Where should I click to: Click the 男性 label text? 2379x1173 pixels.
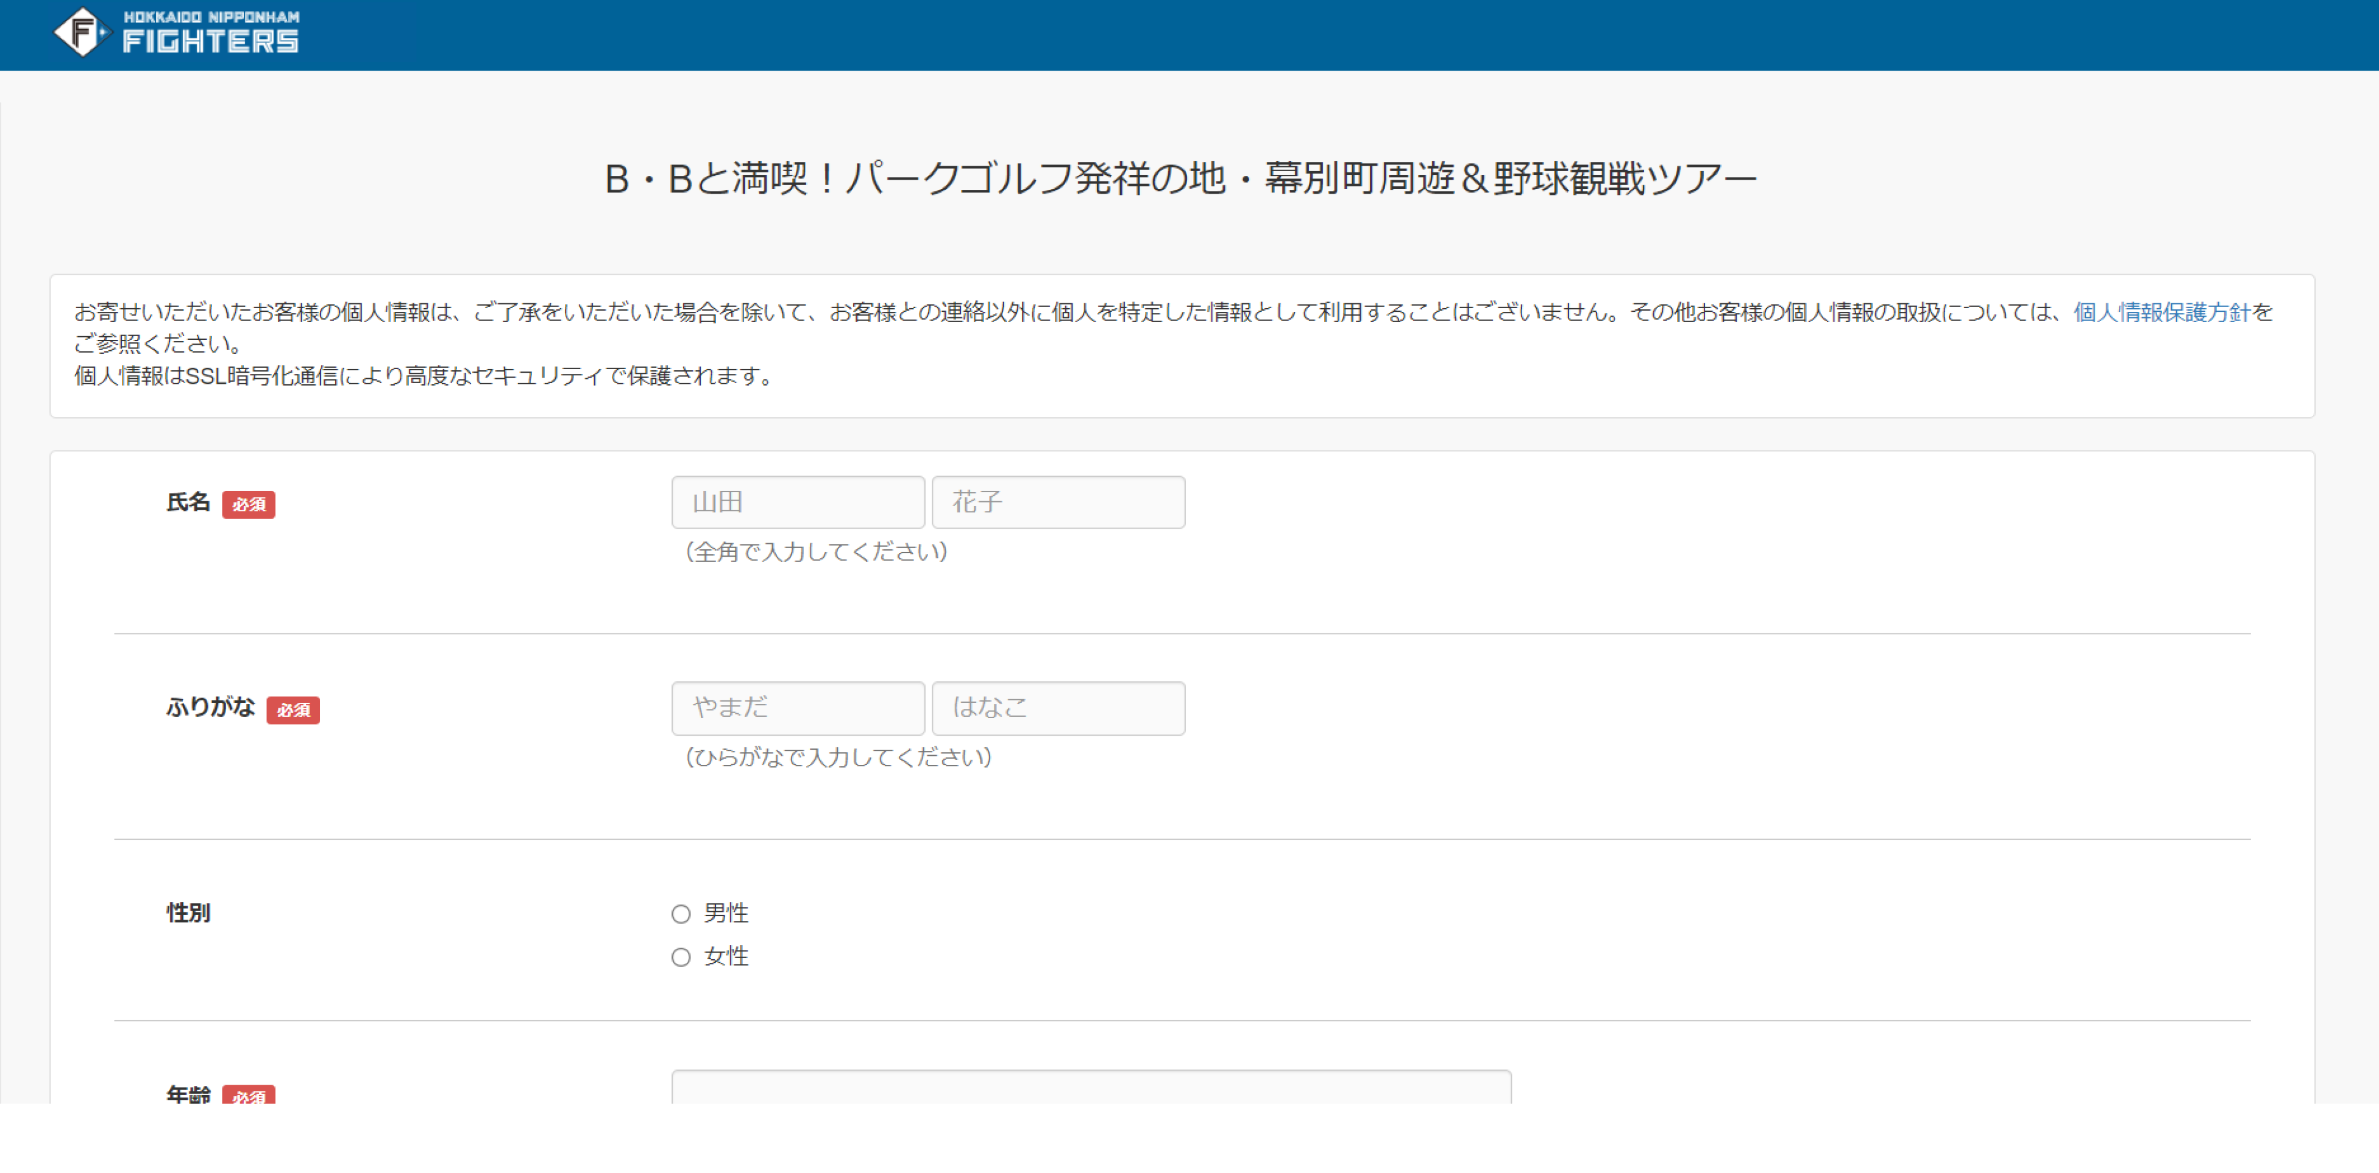point(726,913)
